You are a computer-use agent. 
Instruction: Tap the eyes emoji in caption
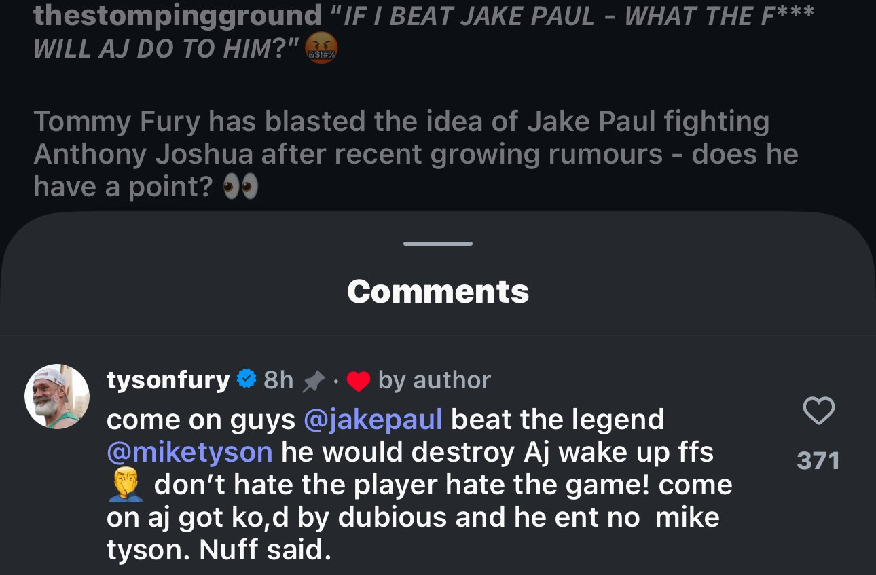pyautogui.click(x=240, y=187)
